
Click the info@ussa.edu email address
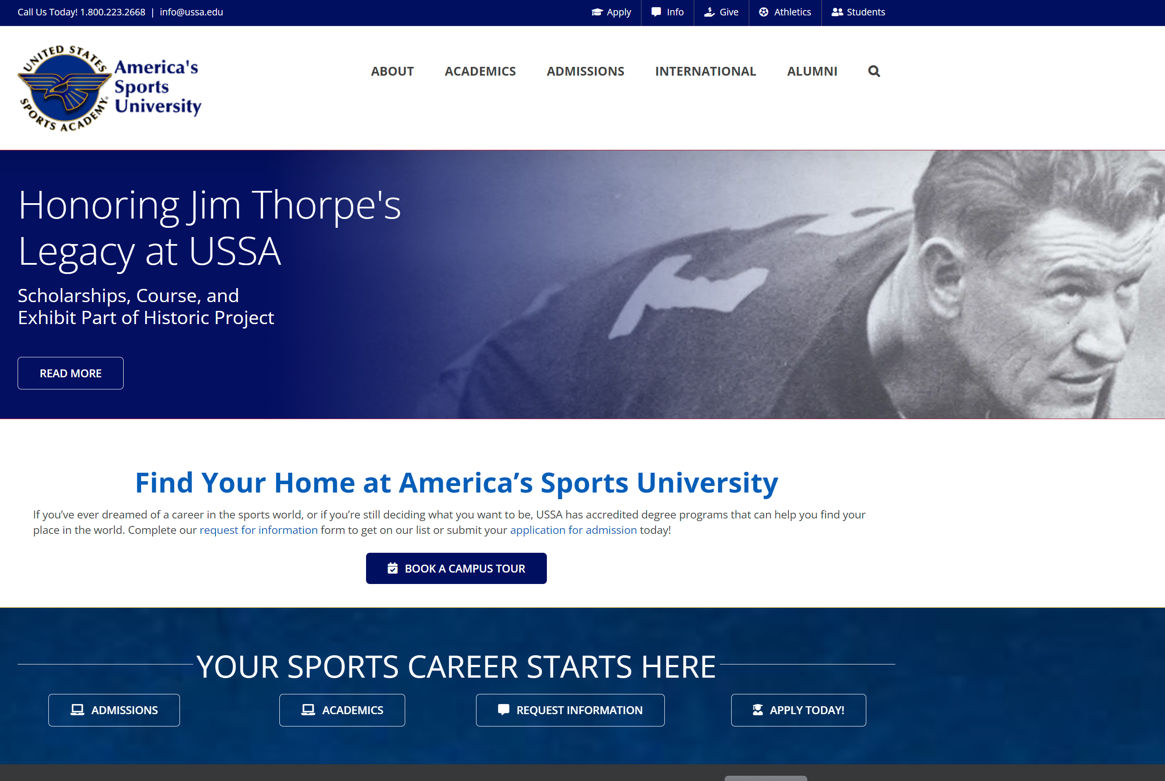point(191,12)
